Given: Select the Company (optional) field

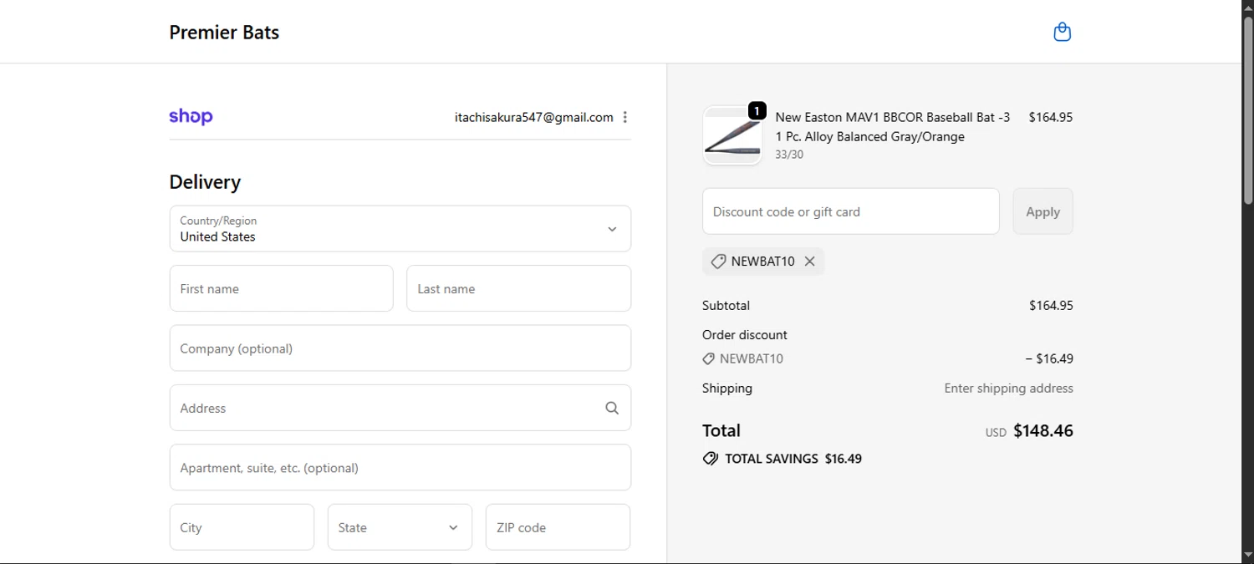Looking at the screenshot, I should coord(400,348).
